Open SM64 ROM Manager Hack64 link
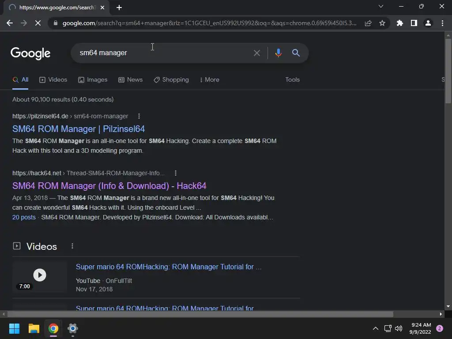This screenshot has width=452, height=339. click(109, 186)
